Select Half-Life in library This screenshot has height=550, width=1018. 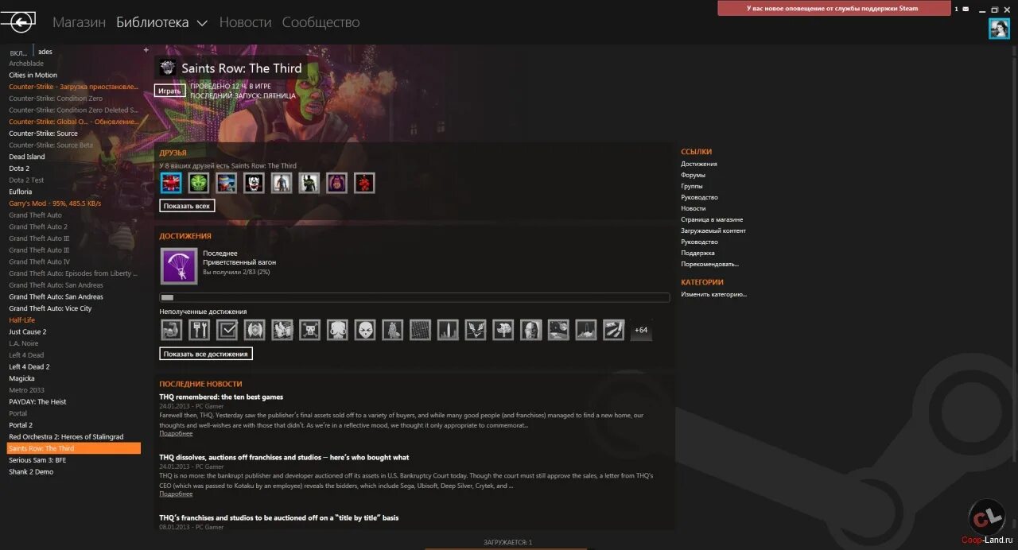(22, 320)
